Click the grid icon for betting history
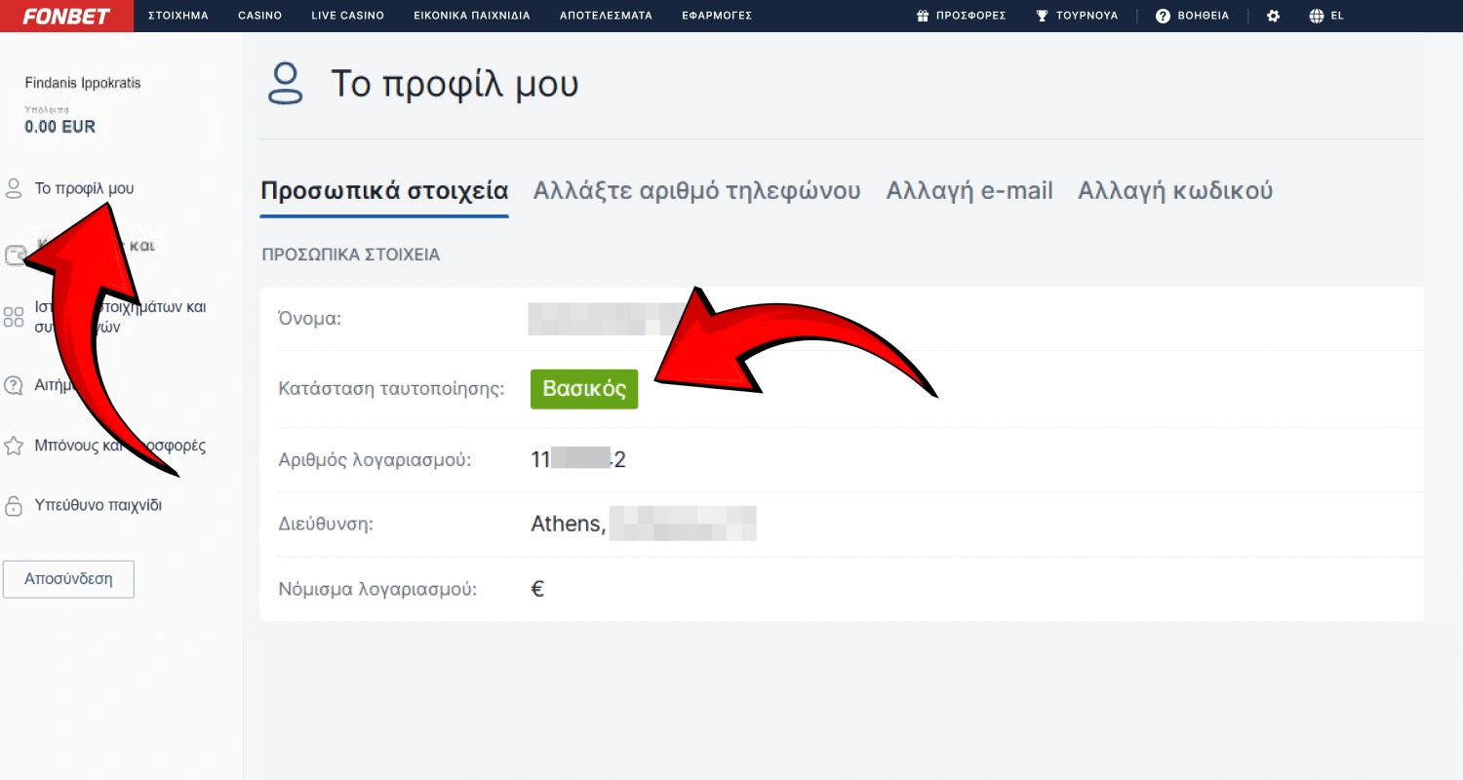The image size is (1463, 780). pos(14,316)
